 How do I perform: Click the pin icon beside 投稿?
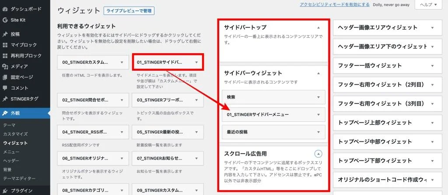pyautogui.click(x=5, y=34)
